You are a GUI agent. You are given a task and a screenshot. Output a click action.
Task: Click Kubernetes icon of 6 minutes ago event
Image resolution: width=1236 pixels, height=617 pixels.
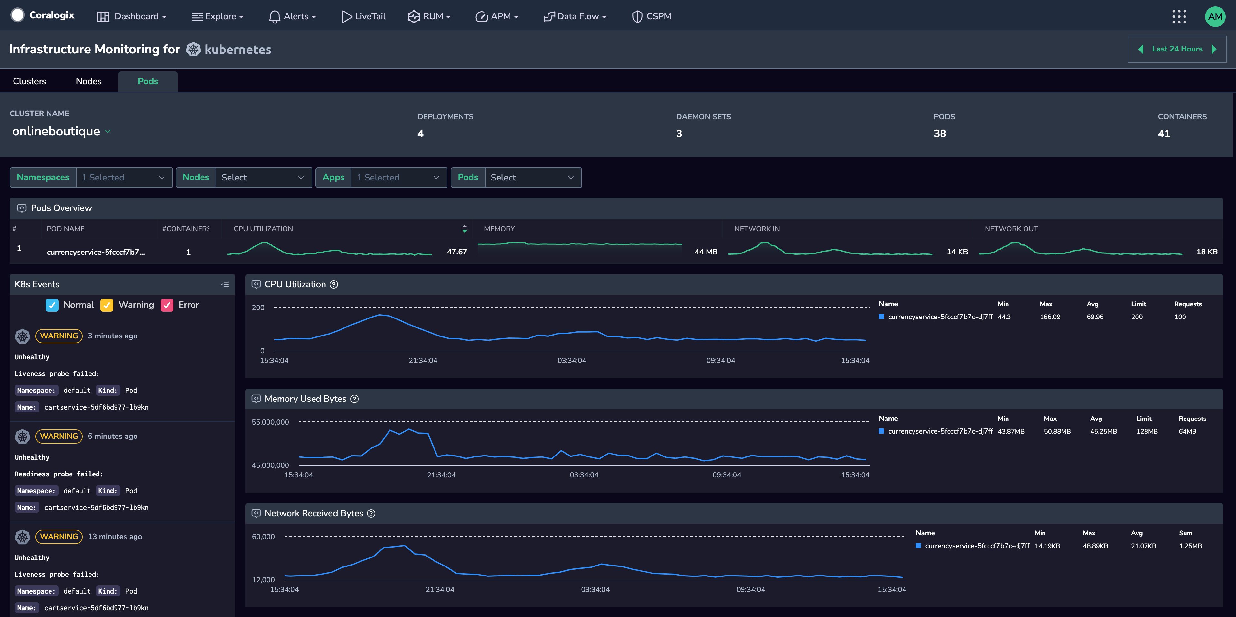click(23, 436)
